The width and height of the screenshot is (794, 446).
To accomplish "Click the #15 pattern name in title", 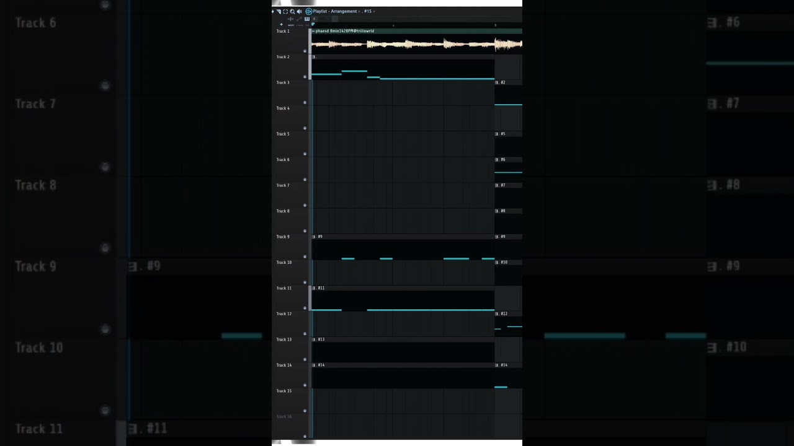I will click(367, 11).
